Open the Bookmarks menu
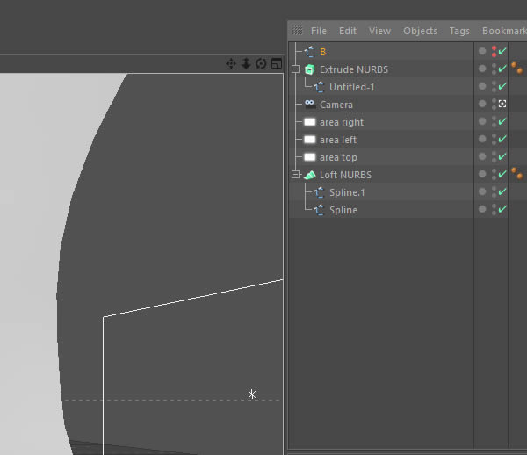 (x=504, y=31)
